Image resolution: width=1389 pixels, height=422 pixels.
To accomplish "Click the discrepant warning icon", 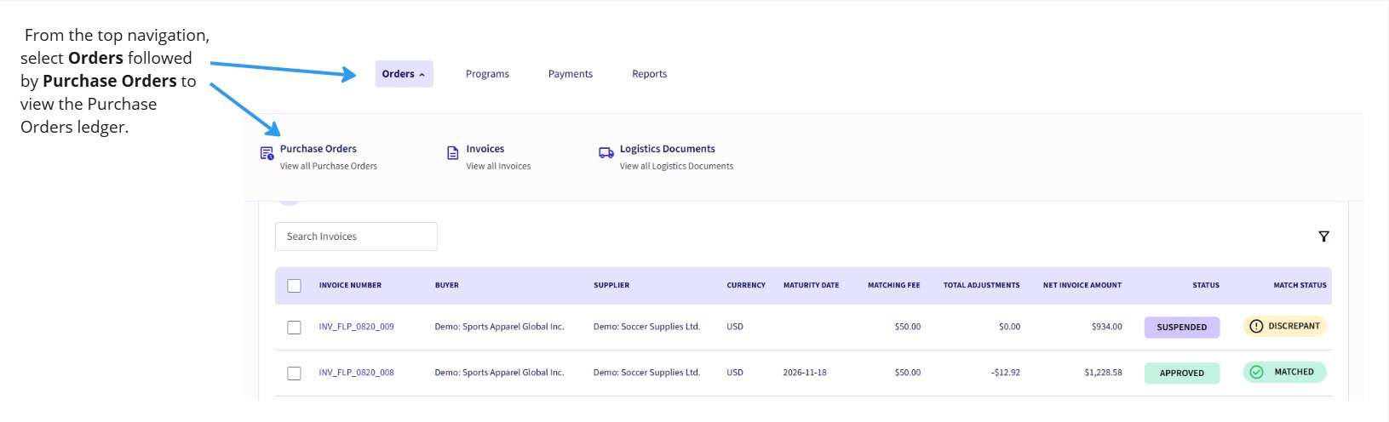I will (1256, 326).
